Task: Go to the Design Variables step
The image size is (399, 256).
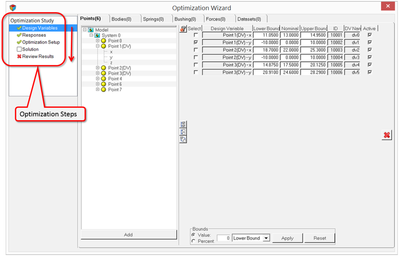Action: coord(43,28)
